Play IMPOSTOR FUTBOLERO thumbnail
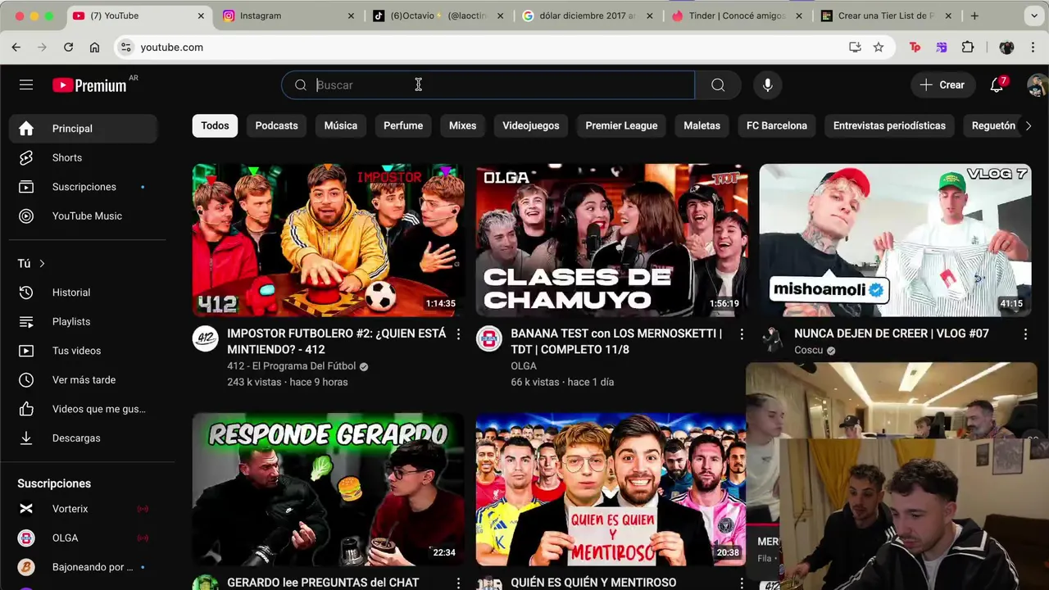The height and width of the screenshot is (590, 1049). tap(328, 240)
